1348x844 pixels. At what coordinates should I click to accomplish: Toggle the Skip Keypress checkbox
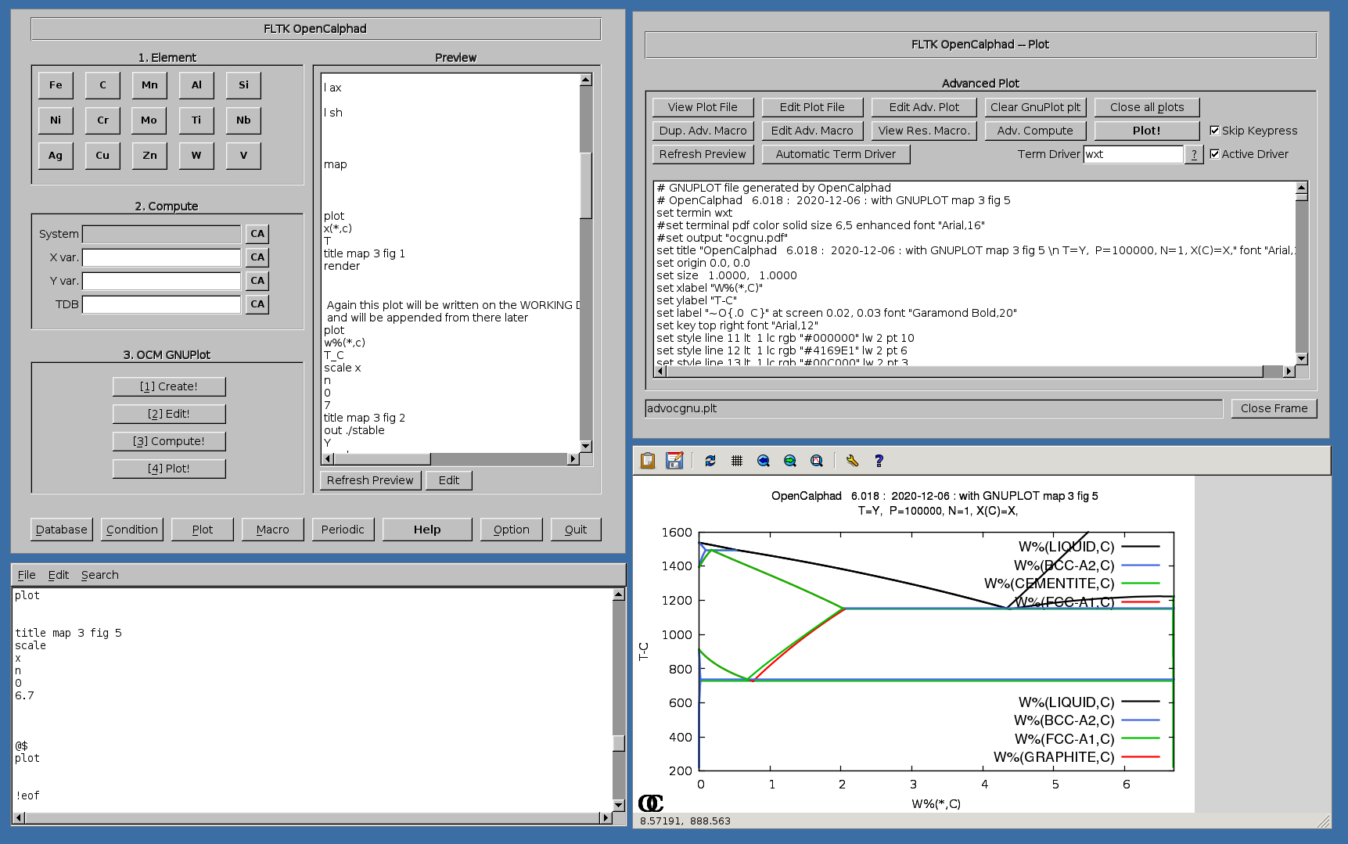click(x=1214, y=131)
